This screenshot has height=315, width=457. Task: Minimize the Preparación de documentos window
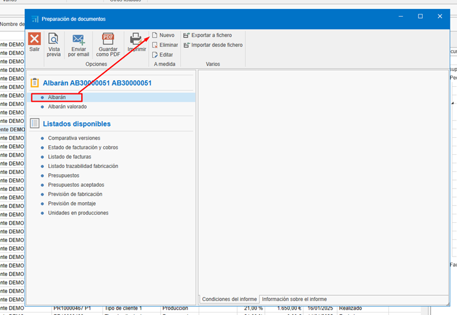401,16
